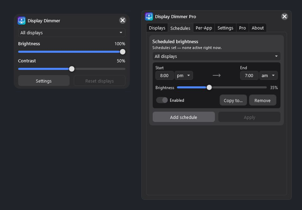Open the End am dropdown
The image size is (302, 210).
click(268, 75)
